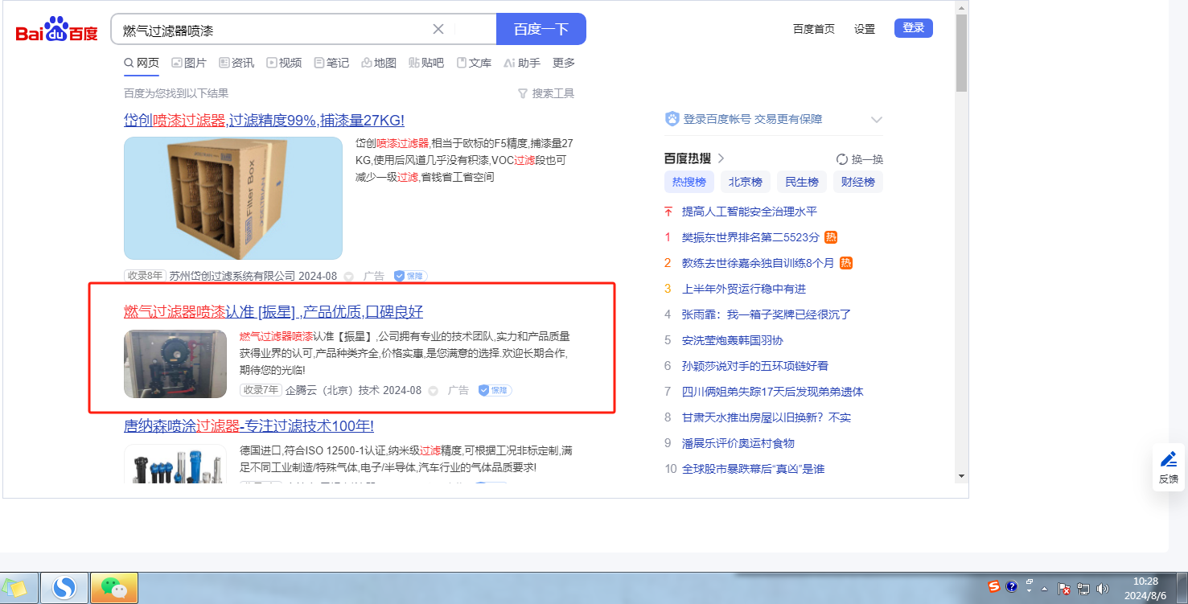Viewport: 1188px width, 604px height.
Task: Select the 财经榜 hot list tab
Action: click(x=857, y=182)
